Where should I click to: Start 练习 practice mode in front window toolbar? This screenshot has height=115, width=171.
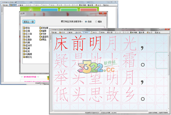pos(94,33)
